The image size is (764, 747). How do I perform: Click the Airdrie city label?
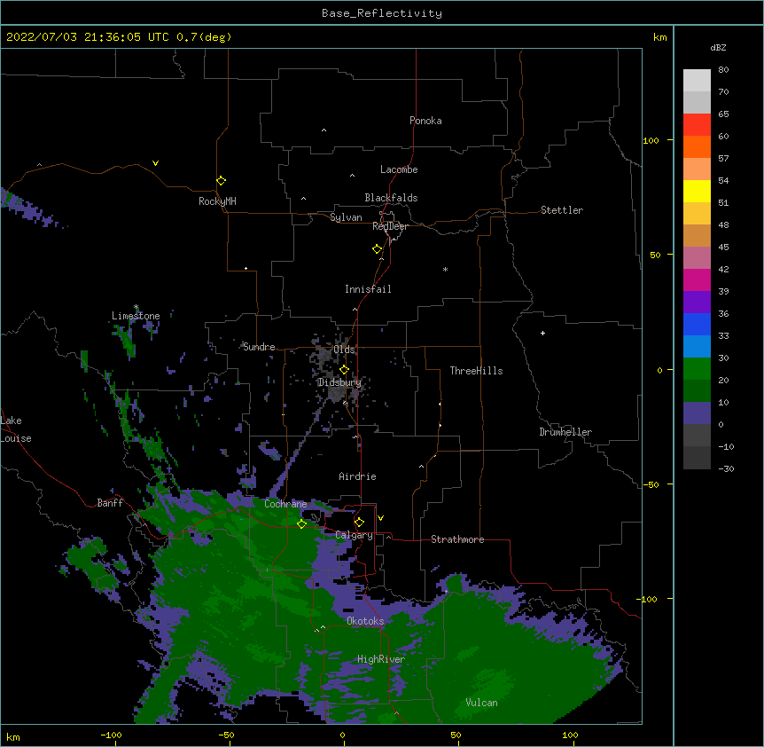[x=357, y=476]
